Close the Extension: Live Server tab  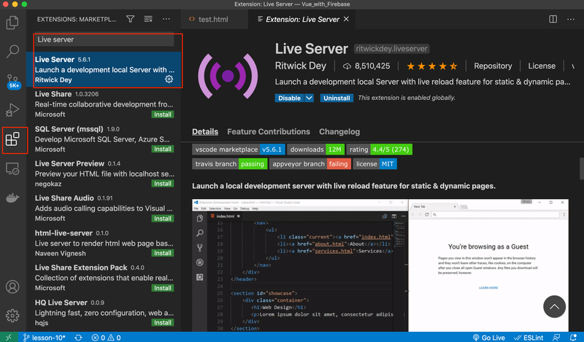(346, 19)
